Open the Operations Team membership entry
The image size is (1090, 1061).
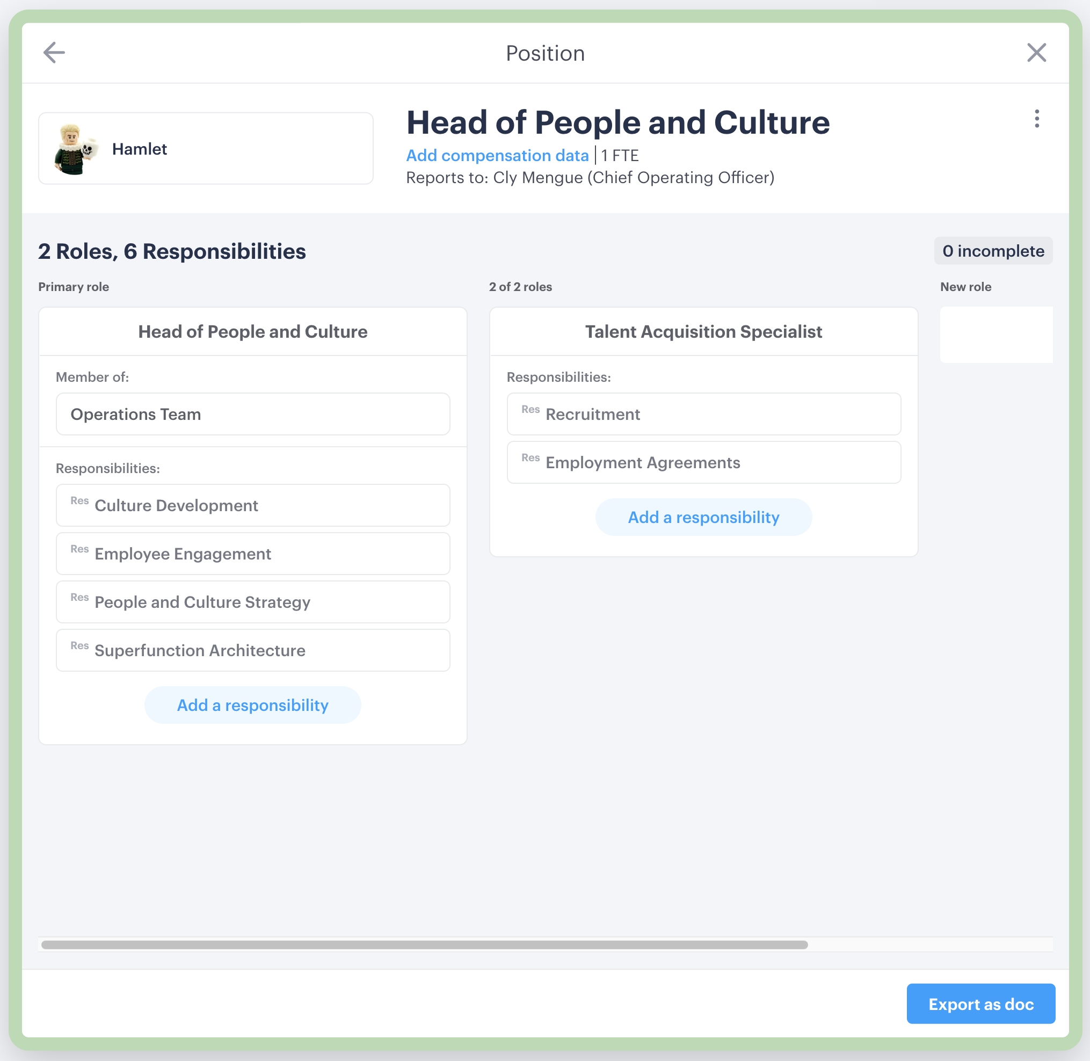(x=252, y=414)
